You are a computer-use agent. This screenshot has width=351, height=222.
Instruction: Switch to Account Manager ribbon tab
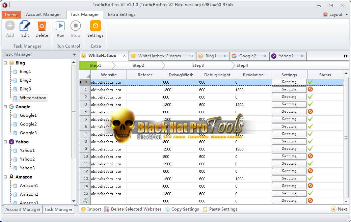coord(44,15)
